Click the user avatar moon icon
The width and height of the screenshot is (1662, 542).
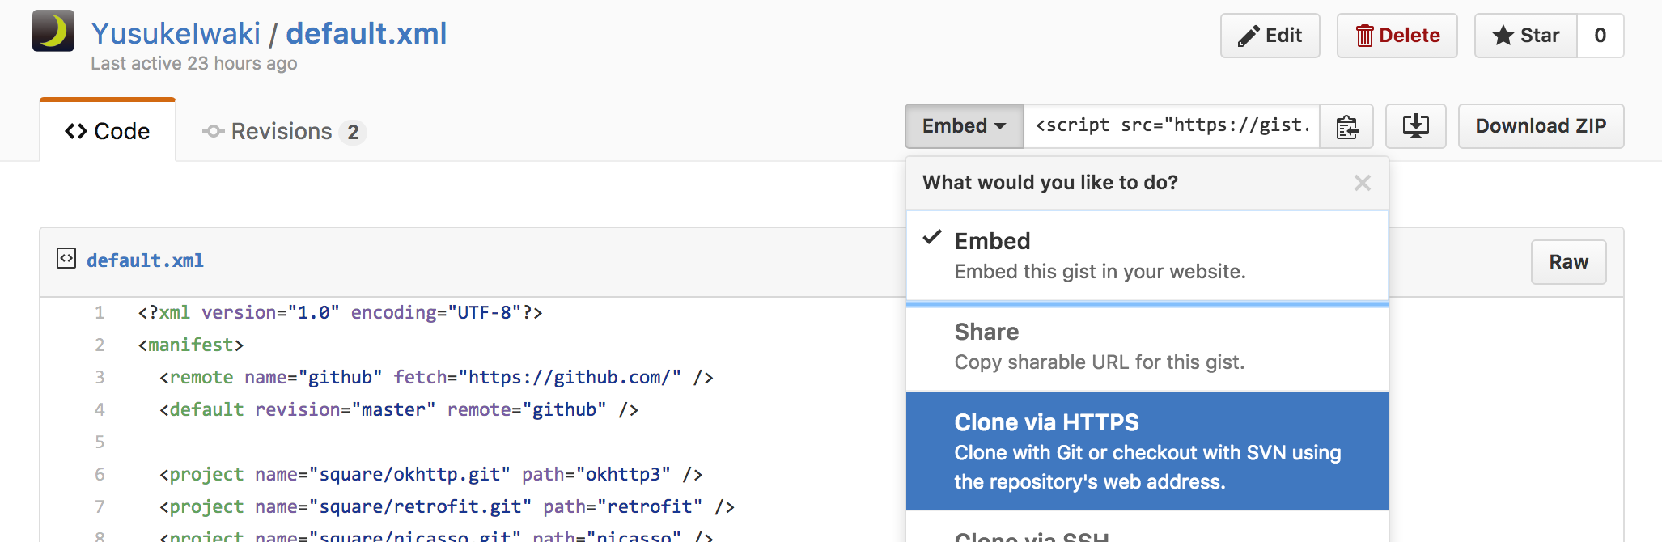(53, 32)
